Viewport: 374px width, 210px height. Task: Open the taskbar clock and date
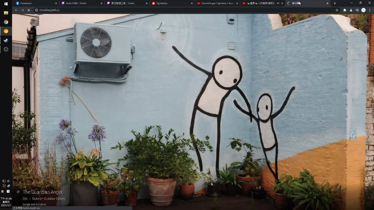click(6, 202)
